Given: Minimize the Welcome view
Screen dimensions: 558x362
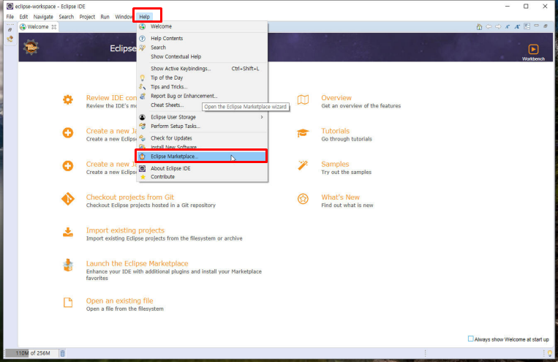Looking at the screenshot, I should click(536, 26).
